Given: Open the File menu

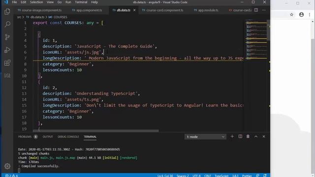Looking at the screenshot, I should 14,2.
